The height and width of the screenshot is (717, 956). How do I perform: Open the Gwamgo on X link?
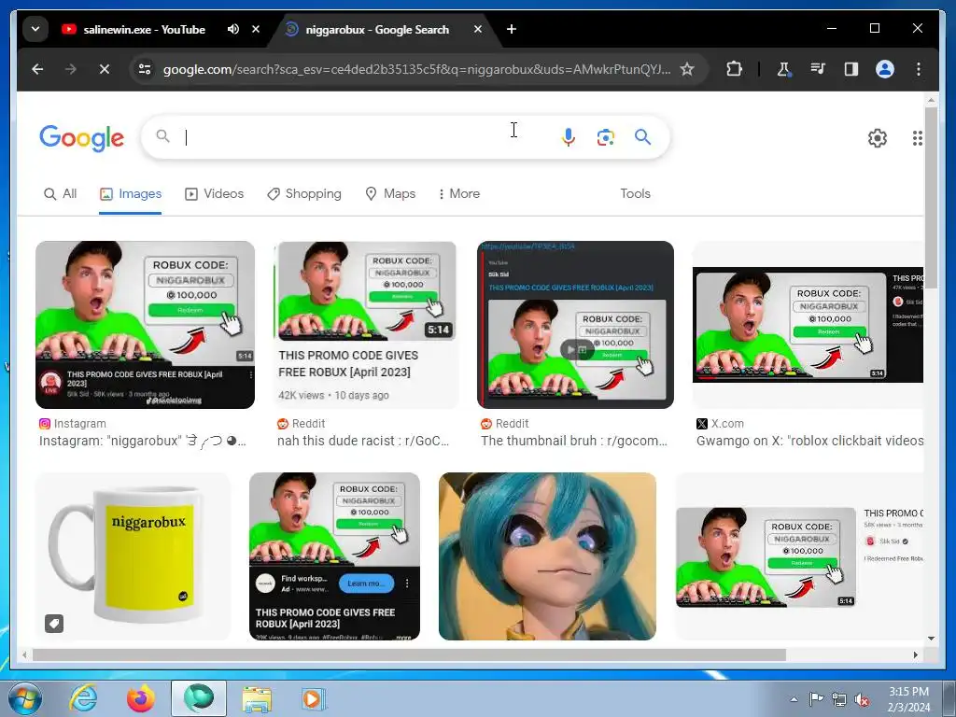pos(809,441)
